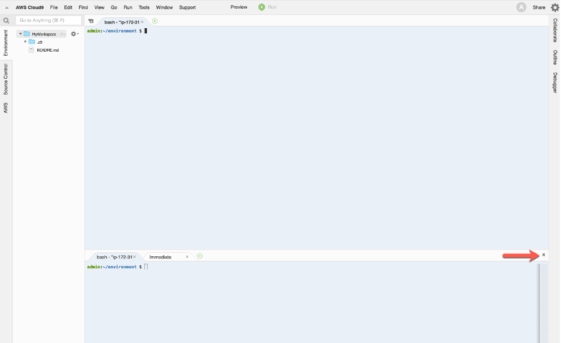Expand the .c9 folder
This screenshot has width=561, height=343.
coord(25,42)
